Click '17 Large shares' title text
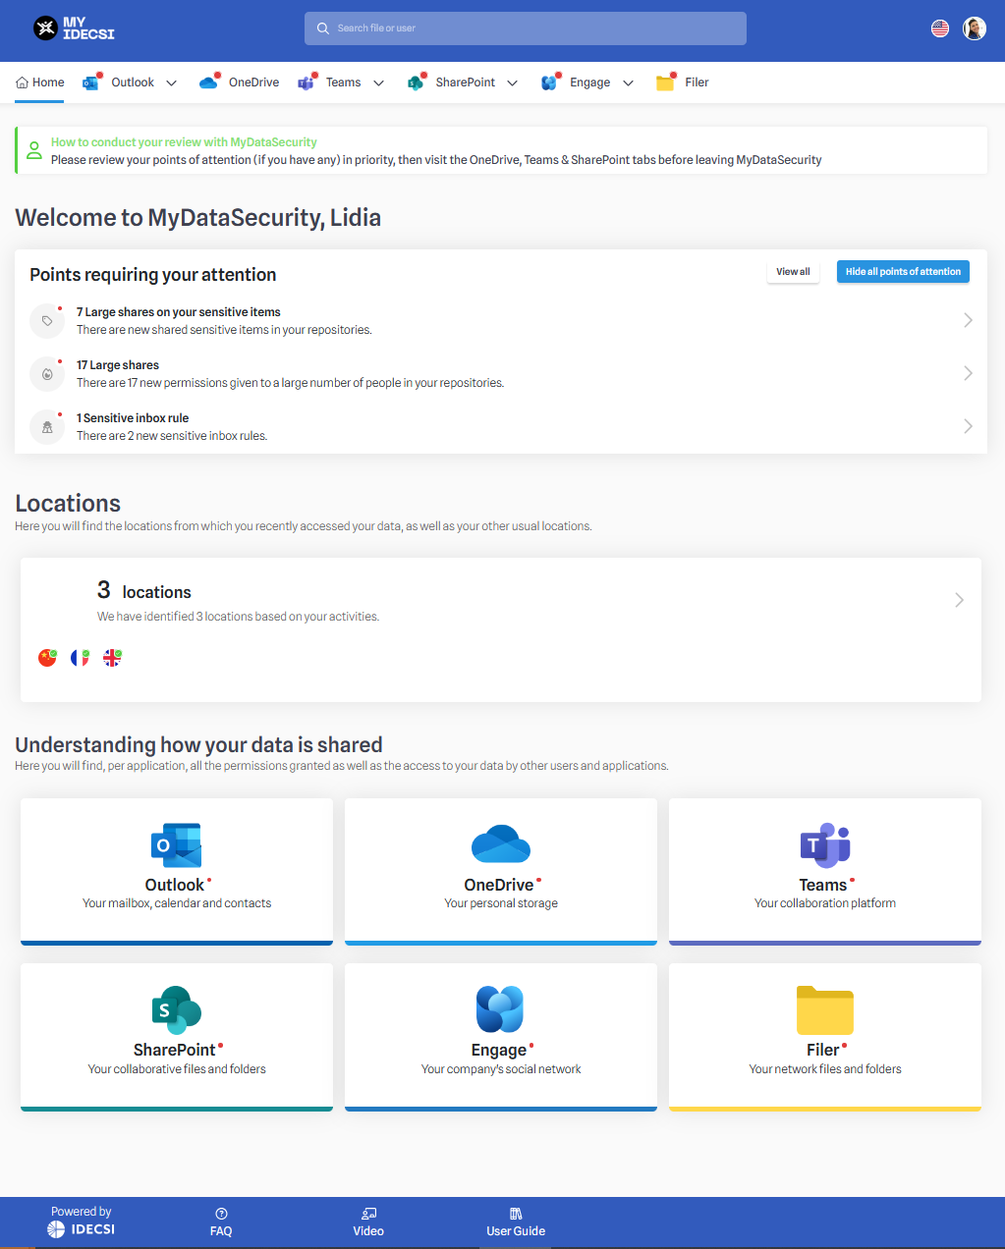This screenshot has height=1249, width=1005. (118, 365)
